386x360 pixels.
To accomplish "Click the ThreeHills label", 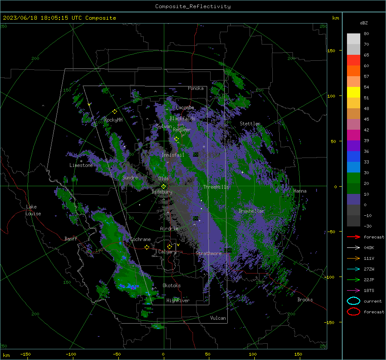I will [x=216, y=187].
